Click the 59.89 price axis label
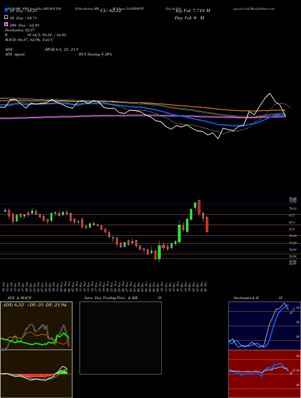 [293, 236]
